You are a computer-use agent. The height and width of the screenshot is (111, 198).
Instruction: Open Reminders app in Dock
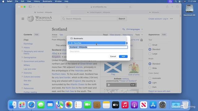pos(78,105)
